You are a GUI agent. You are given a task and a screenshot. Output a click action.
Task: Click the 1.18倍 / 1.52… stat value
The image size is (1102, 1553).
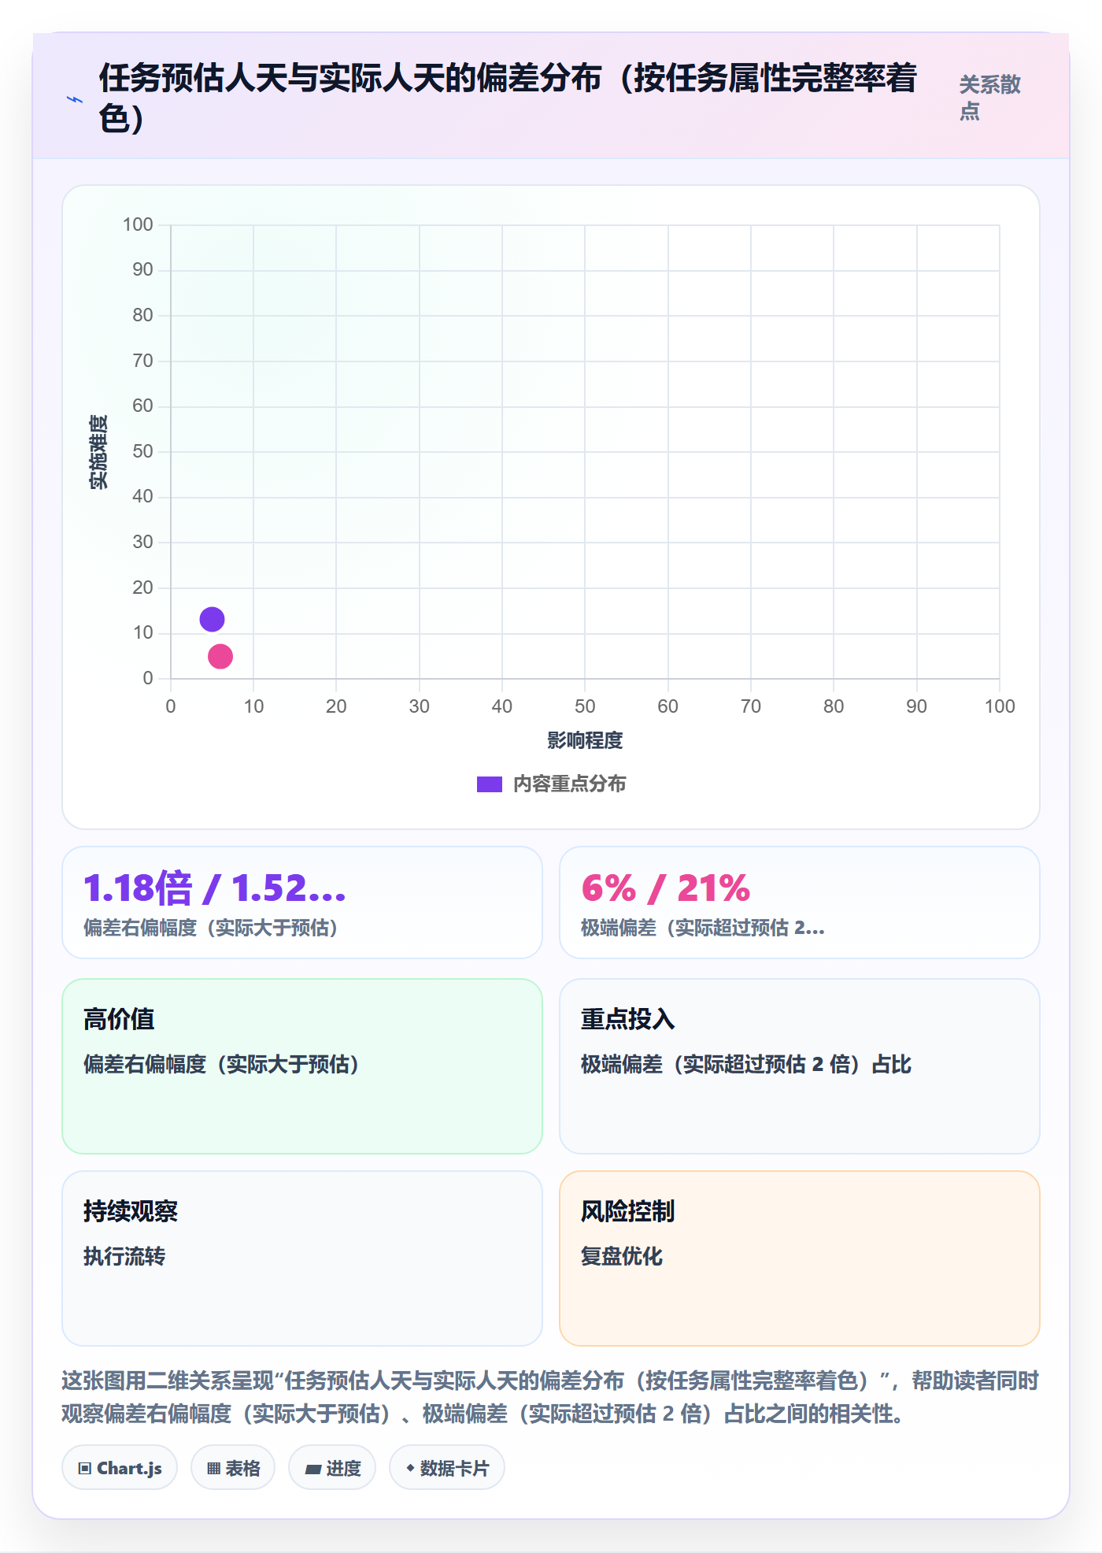215,888
